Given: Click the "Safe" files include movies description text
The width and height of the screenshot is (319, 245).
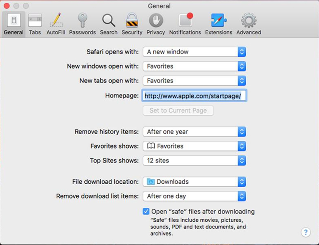Looking at the screenshot, I should (198, 227).
